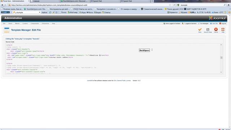This screenshot has width=231, height=130.
Task: Switch to the Главная browser tab
Action: coord(45,1)
